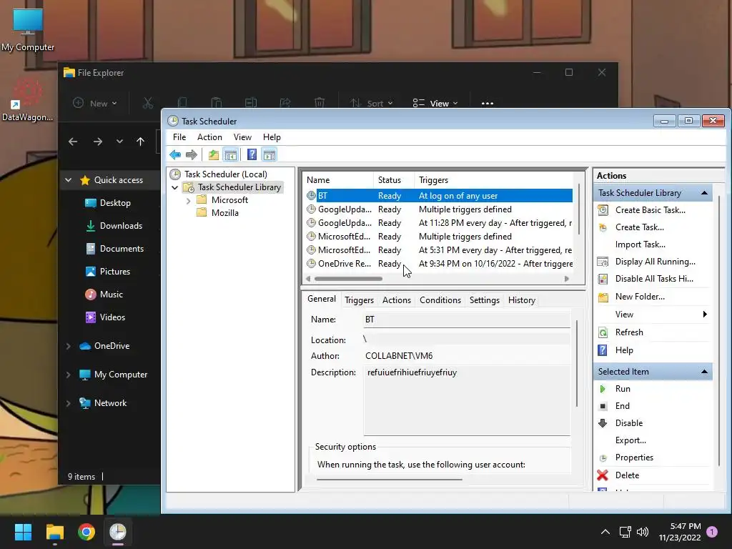
Task: Select MicrosoftEd... task with 5:31 PM trigger
Action: pyautogui.click(x=439, y=249)
